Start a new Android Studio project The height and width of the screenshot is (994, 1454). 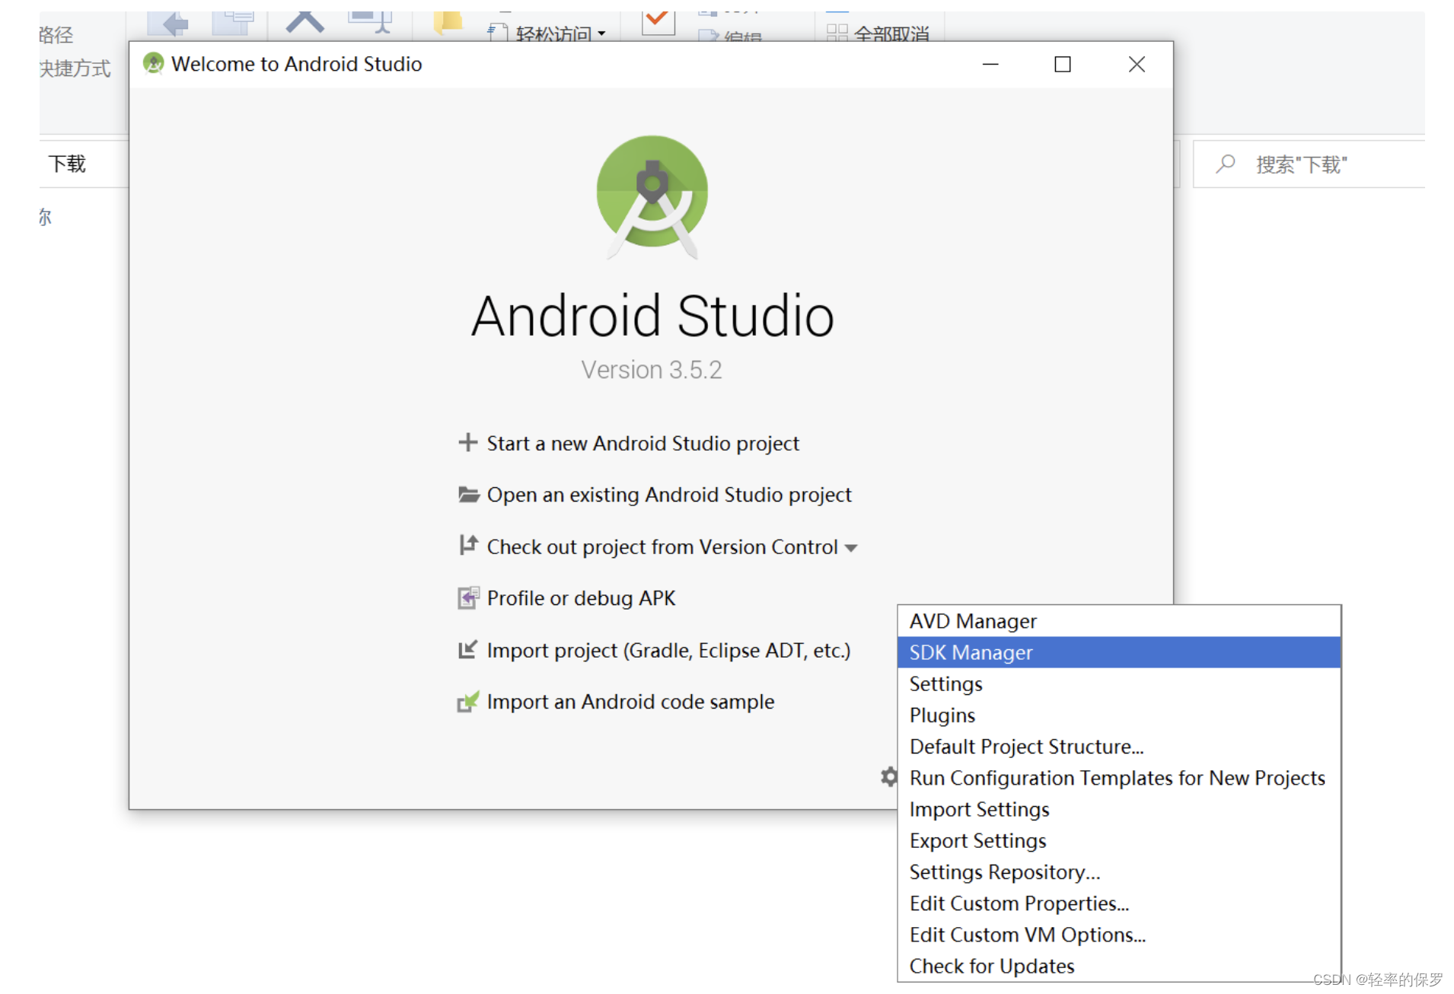[x=643, y=443]
